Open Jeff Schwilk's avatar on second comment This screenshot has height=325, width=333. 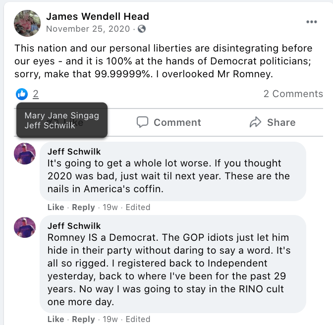click(x=25, y=227)
